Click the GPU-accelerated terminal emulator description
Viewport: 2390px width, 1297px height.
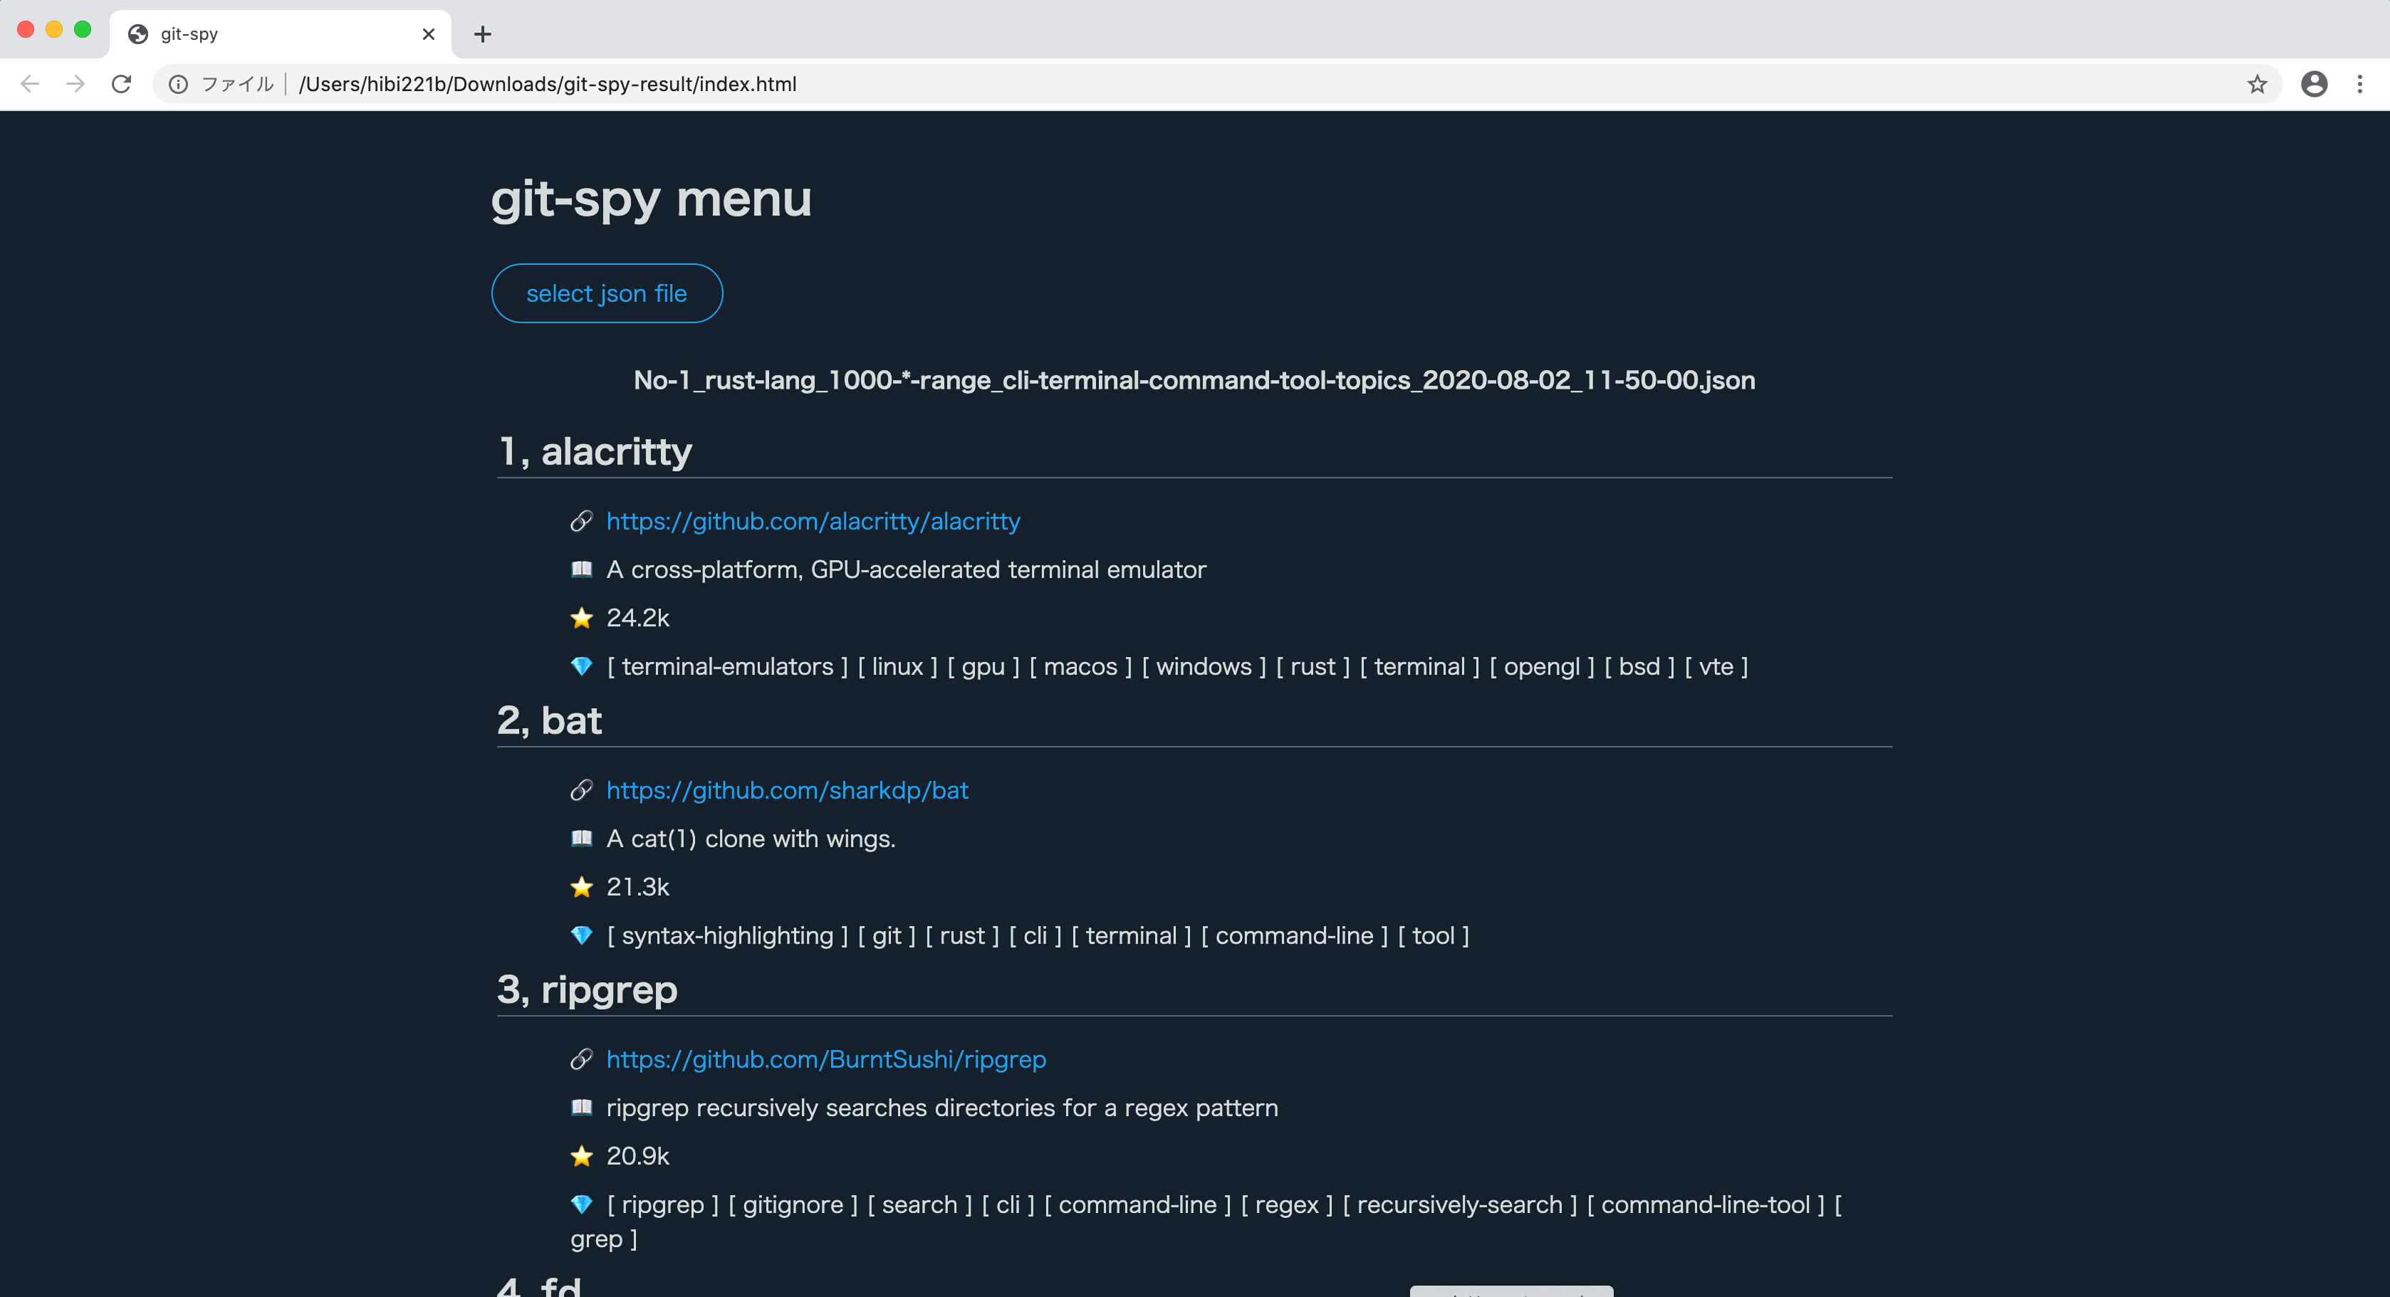(907, 569)
